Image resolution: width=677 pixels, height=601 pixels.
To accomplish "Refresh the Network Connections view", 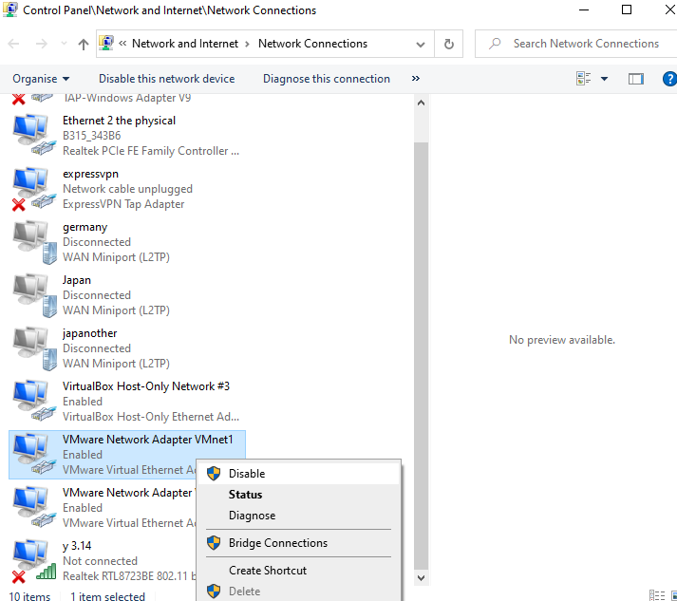I will coord(448,44).
